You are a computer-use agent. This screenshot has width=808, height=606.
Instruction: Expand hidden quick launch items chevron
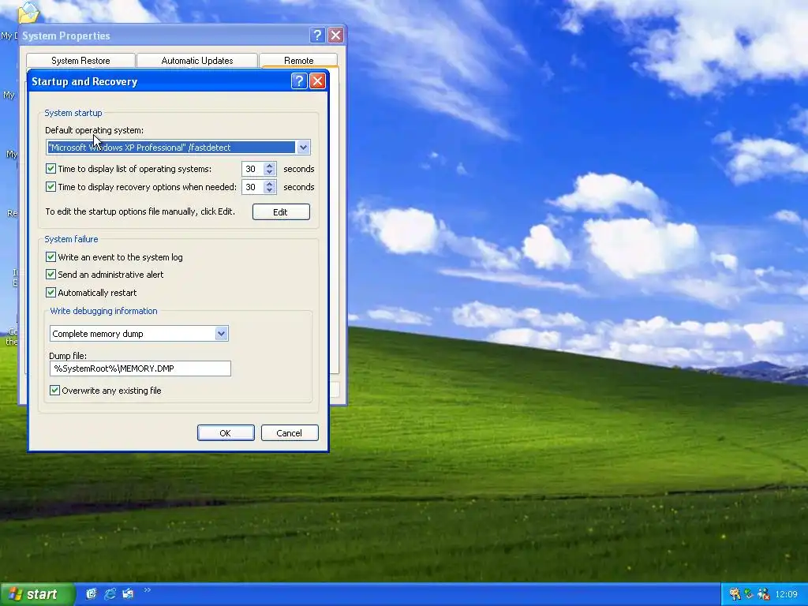147,590
